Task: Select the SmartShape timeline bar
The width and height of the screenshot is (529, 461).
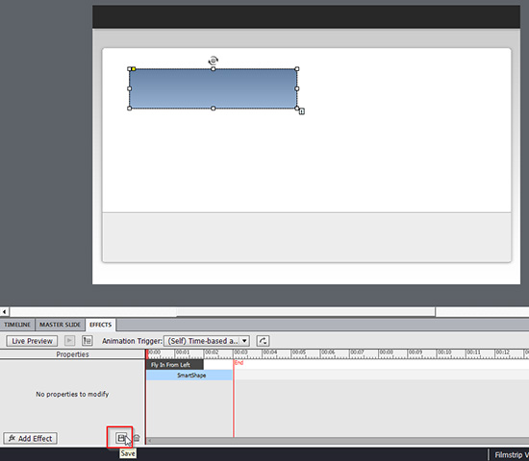Action: pyautogui.click(x=189, y=376)
